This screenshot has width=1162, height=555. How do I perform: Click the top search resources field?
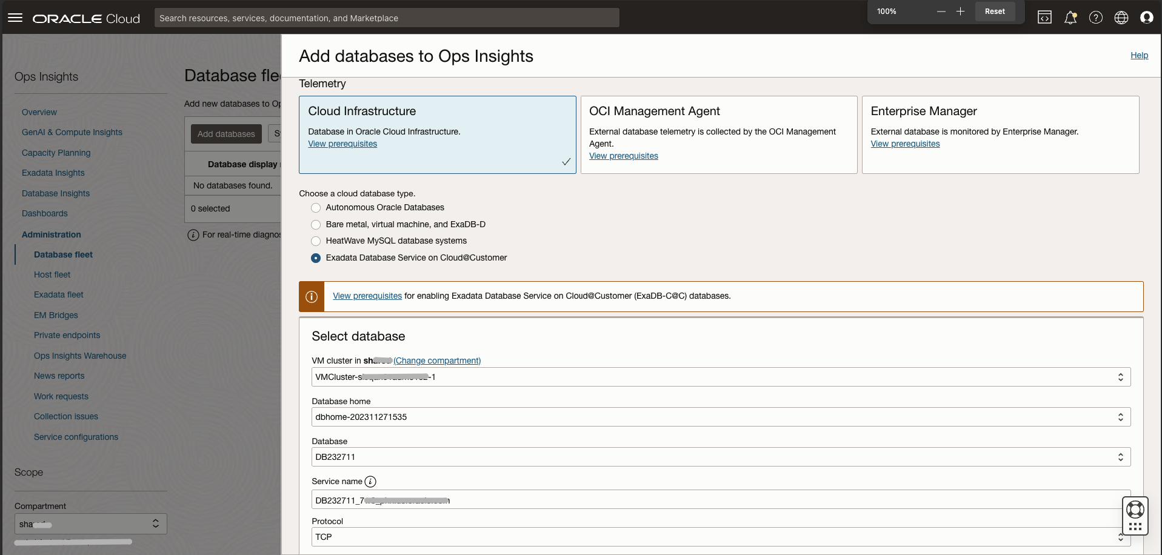coord(386,18)
